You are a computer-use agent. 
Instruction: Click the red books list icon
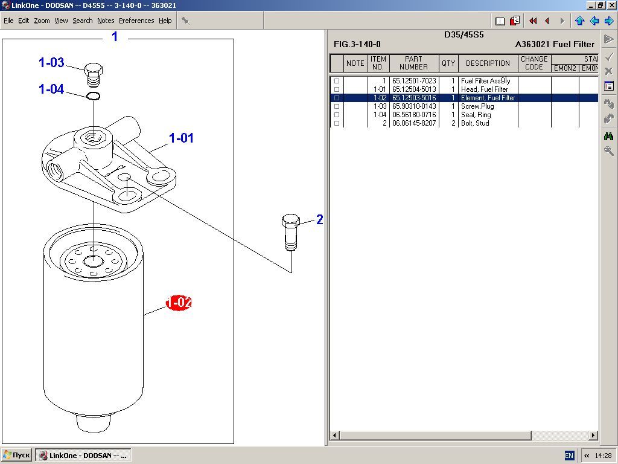[x=515, y=21]
